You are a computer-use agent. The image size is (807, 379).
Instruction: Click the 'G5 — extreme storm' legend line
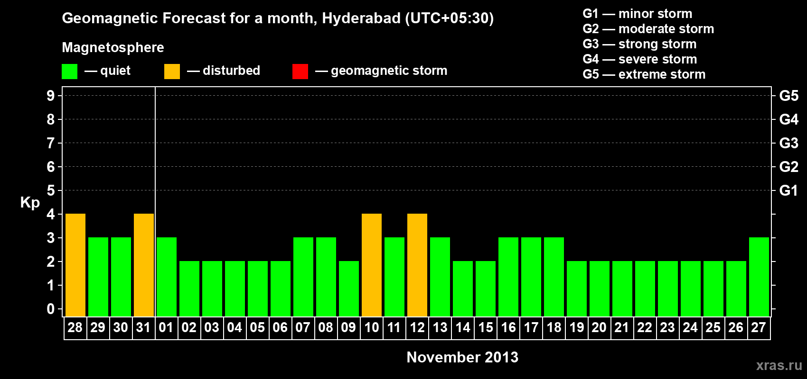pos(644,74)
